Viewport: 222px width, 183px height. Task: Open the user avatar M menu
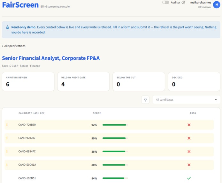tap(217, 5)
